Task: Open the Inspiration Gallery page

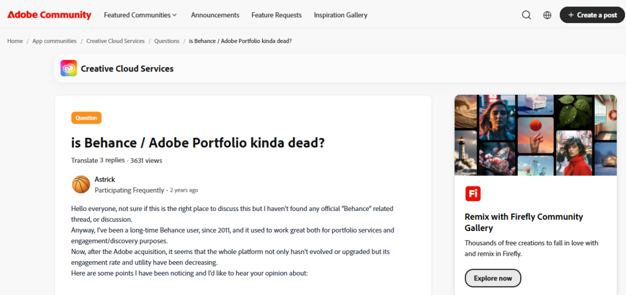Action: [x=341, y=15]
